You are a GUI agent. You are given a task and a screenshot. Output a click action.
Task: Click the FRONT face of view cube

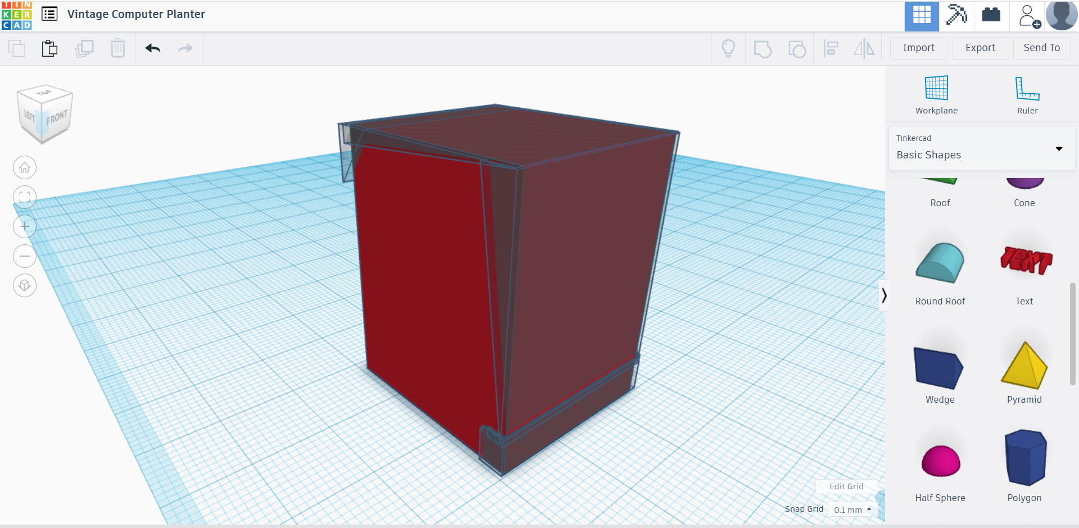tap(56, 118)
